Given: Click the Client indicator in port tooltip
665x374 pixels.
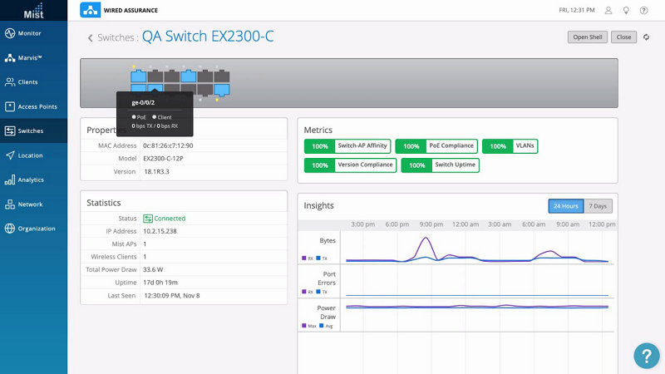Looking at the screenshot, I should coord(162,117).
